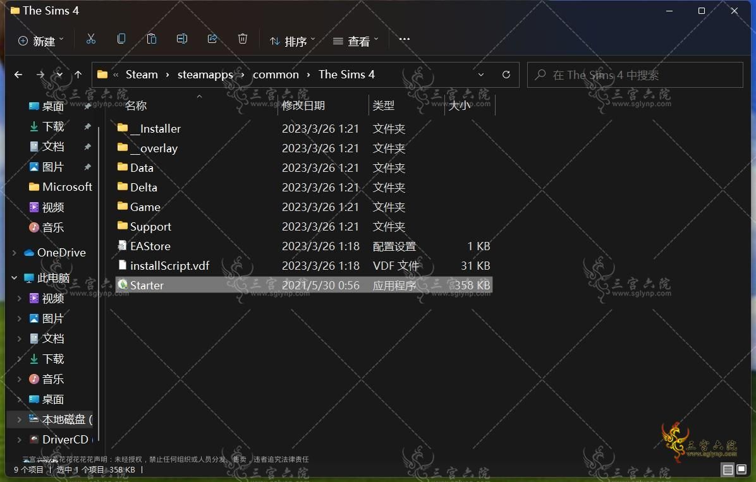
Task: Select the Starter application file
Action: pyautogui.click(x=304, y=286)
